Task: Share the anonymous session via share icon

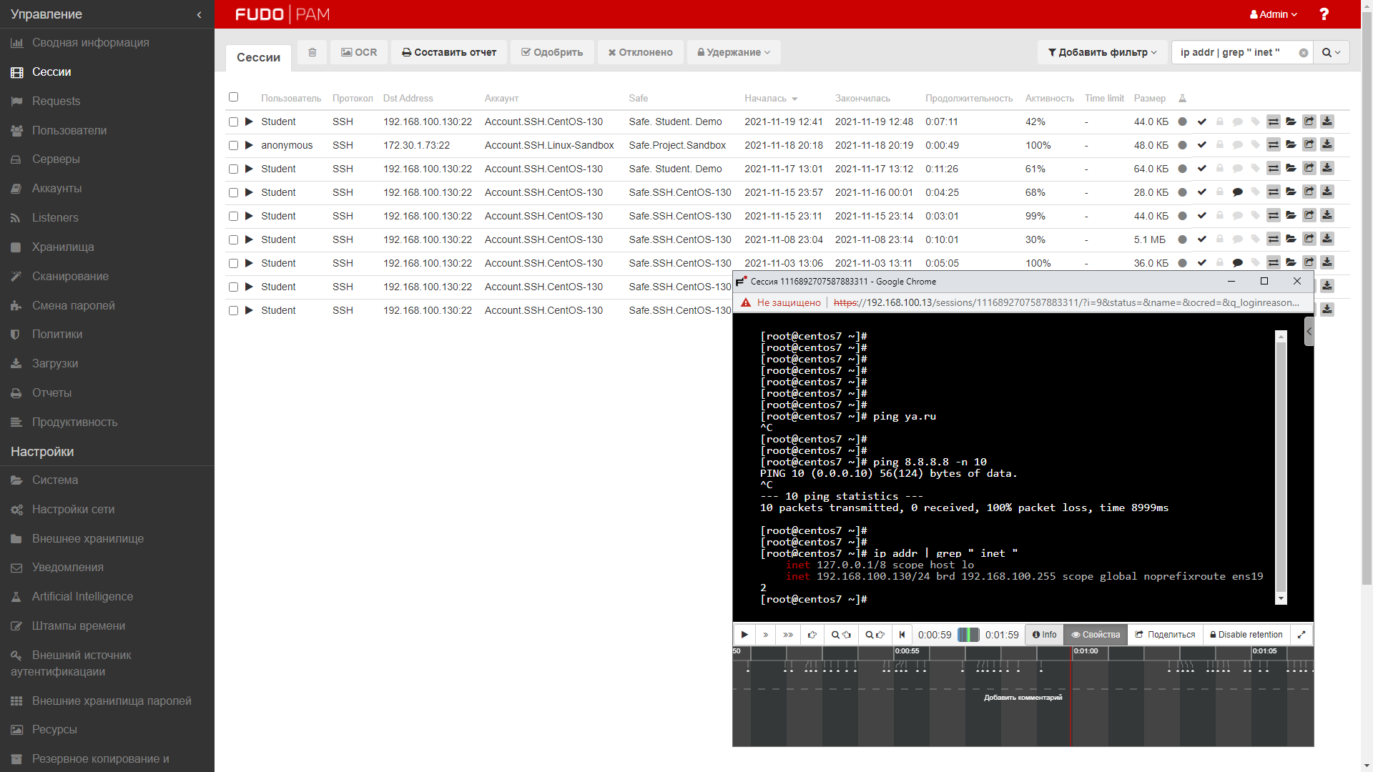Action: [x=1309, y=145]
